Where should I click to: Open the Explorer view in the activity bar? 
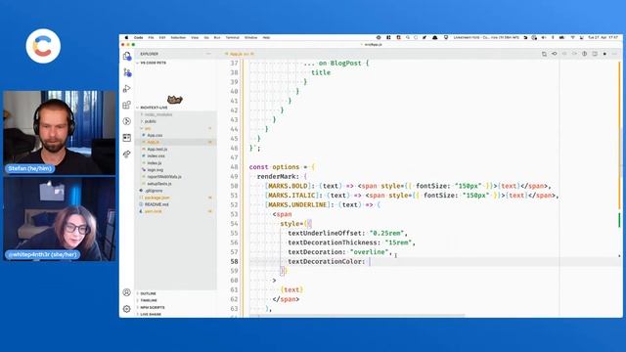[x=127, y=57]
